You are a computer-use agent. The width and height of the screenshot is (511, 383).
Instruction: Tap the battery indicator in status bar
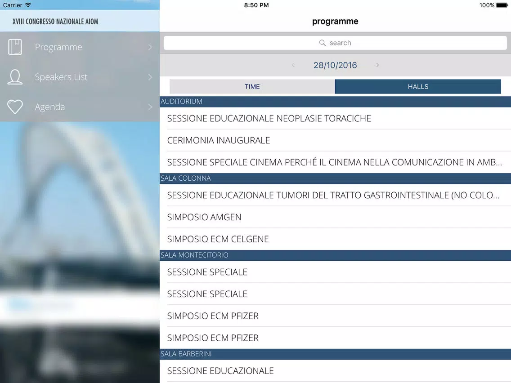[502, 5]
